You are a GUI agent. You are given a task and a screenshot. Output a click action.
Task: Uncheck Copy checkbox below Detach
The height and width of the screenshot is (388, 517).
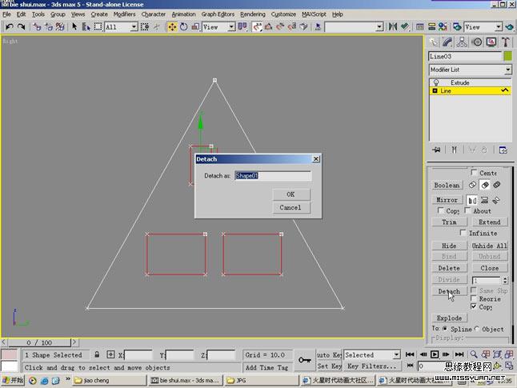[x=474, y=306]
